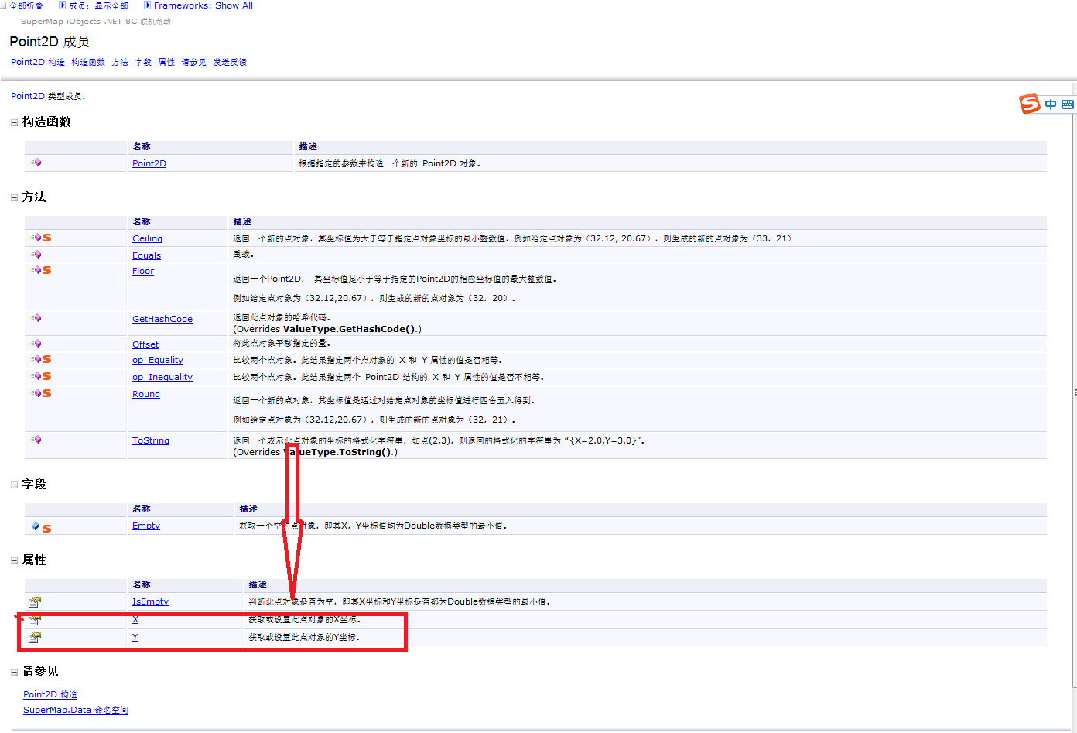
Task: Toggle Chinese input mode 中 icon
Action: tap(1051, 104)
